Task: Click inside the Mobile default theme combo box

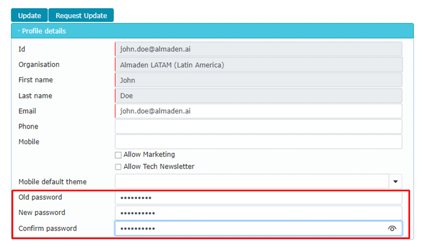Action: click(251, 182)
